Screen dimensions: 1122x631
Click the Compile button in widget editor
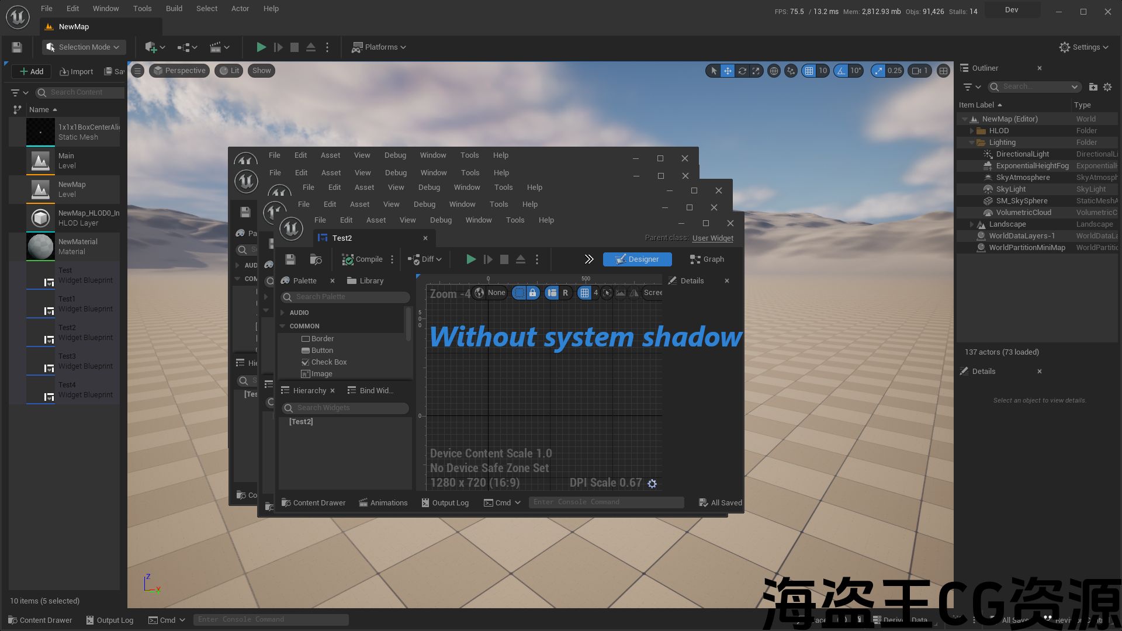point(362,259)
